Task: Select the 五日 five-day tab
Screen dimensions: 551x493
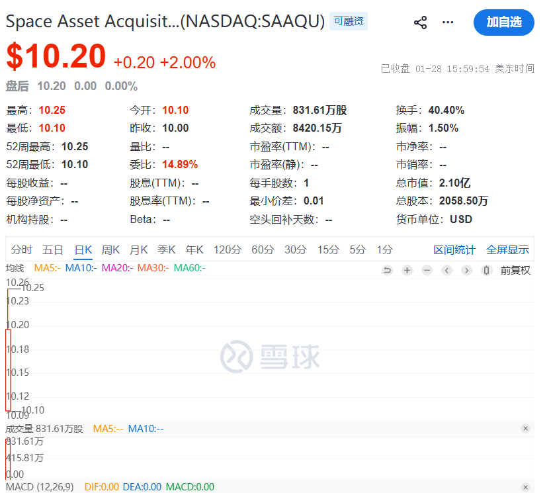Action: [53, 249]
